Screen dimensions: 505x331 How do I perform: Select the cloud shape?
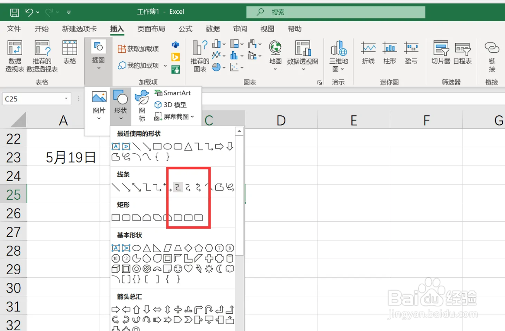click(x=230, y=269)
